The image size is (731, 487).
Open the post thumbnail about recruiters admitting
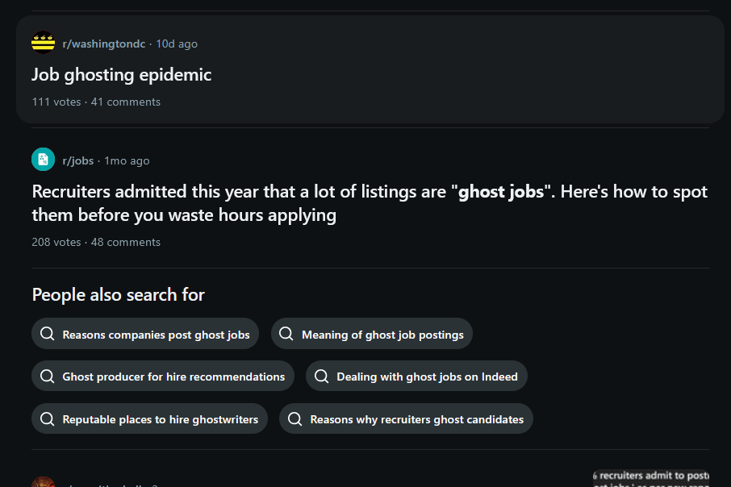pos(651,478)
